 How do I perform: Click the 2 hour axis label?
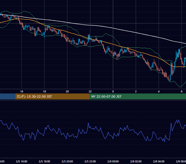pos(136,92)
